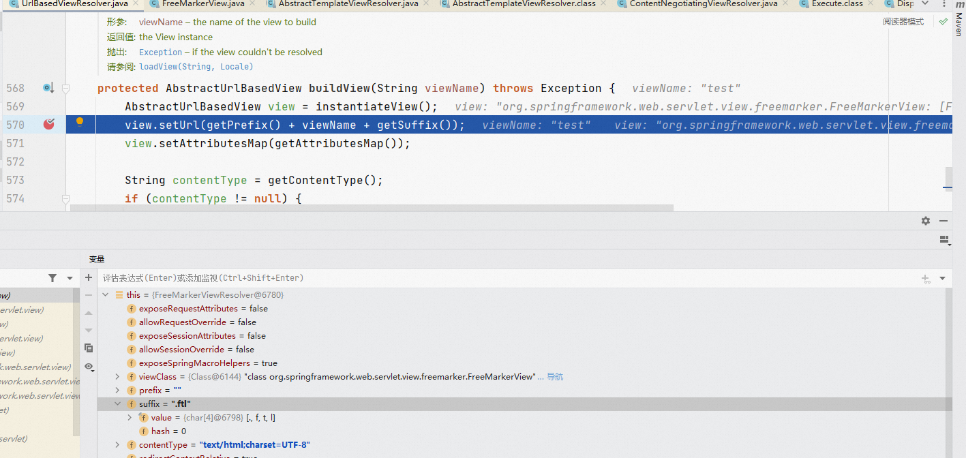
Task: Move watch down arrow icon
Action: [x=89, y=330]
